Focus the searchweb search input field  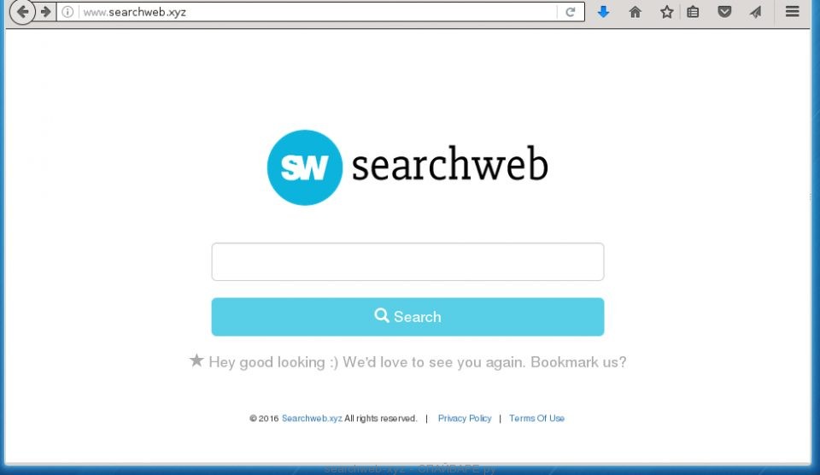click(407, 261)
